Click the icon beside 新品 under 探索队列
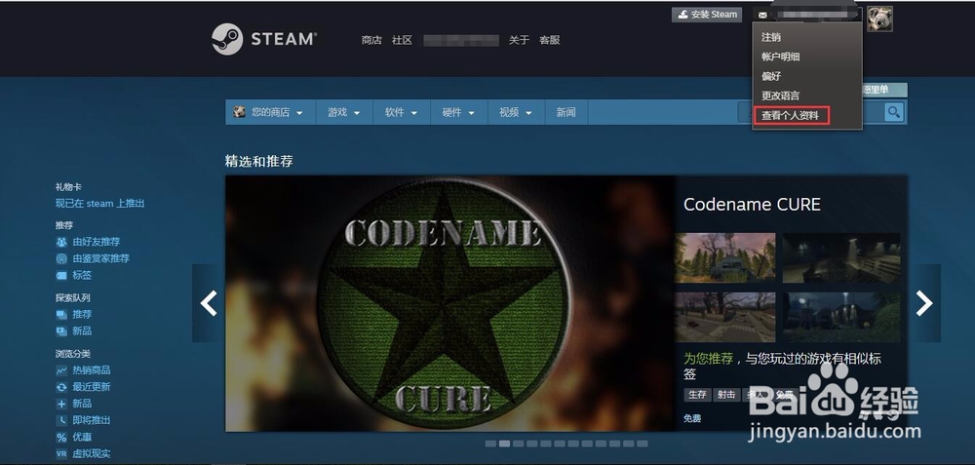 (61, 331)
